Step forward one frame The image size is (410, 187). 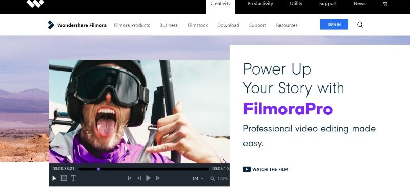[x=158, y=178]
